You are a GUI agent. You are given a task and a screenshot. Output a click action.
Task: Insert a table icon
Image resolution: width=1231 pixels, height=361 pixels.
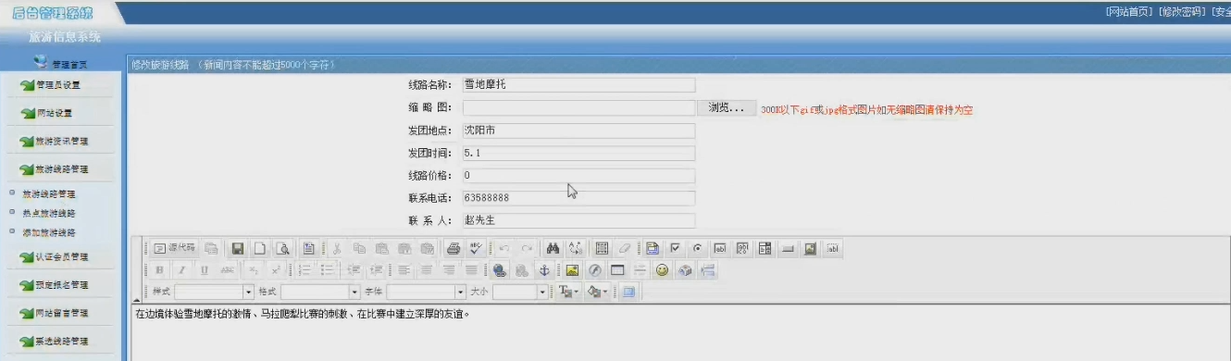pyautogui.click(x=617, y=270)
